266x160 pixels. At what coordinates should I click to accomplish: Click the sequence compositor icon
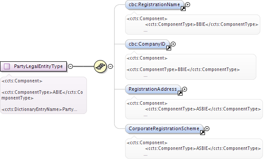[x=100, y=66]
